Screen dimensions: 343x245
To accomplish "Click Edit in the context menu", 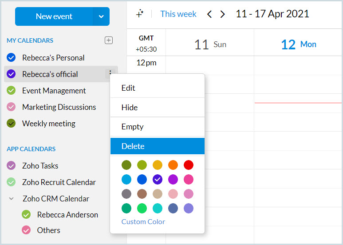I will 157,88.
